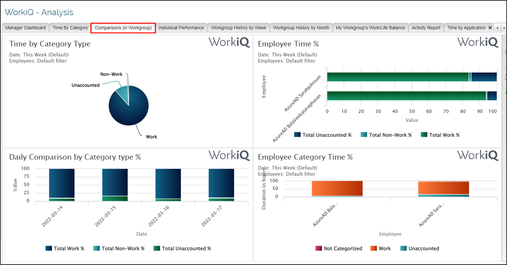
Task: Close the Time by Application tab
Action: (x=490, y=28)
